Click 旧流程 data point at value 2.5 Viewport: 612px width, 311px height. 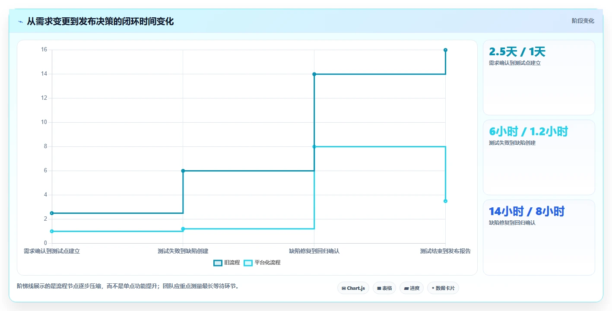[52, 213]
